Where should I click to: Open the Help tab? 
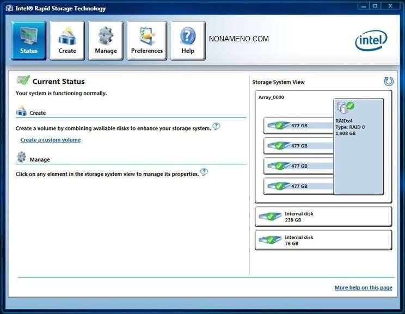(188, 40)
